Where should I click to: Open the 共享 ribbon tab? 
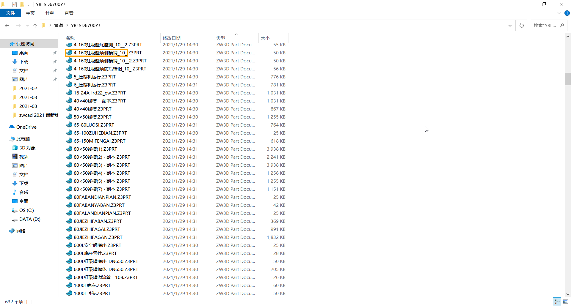[x=50, y=13]
